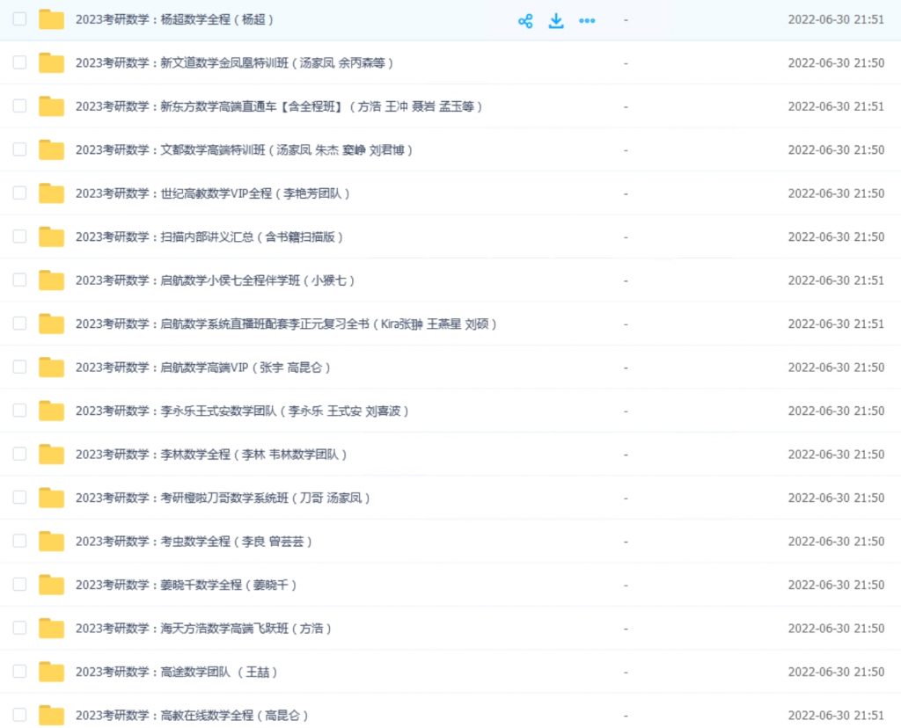
Task: Select the 考虫数学全程 checkbox
Action: click(19, 541)
